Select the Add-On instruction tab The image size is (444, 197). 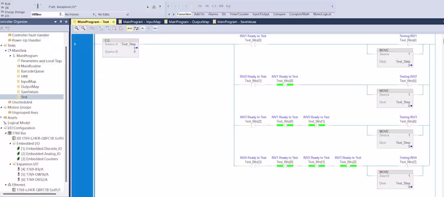(x=199, y=14)
